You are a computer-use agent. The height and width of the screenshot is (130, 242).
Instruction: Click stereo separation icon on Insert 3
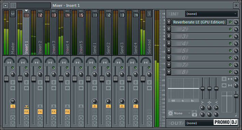54,88
